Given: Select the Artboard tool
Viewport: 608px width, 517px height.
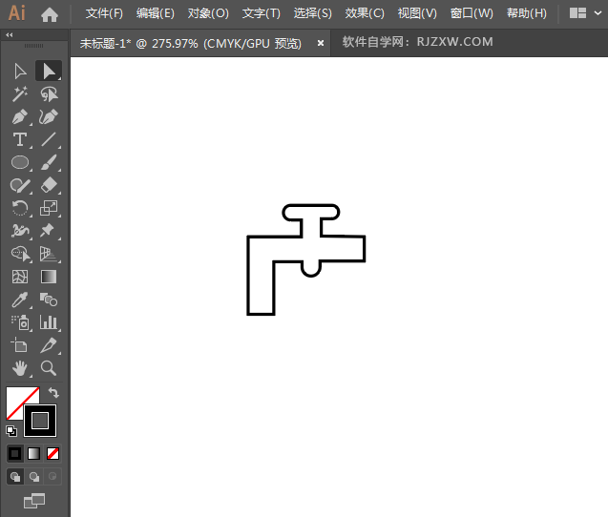Looking at the screenshot, I should (x=20, y=345).
